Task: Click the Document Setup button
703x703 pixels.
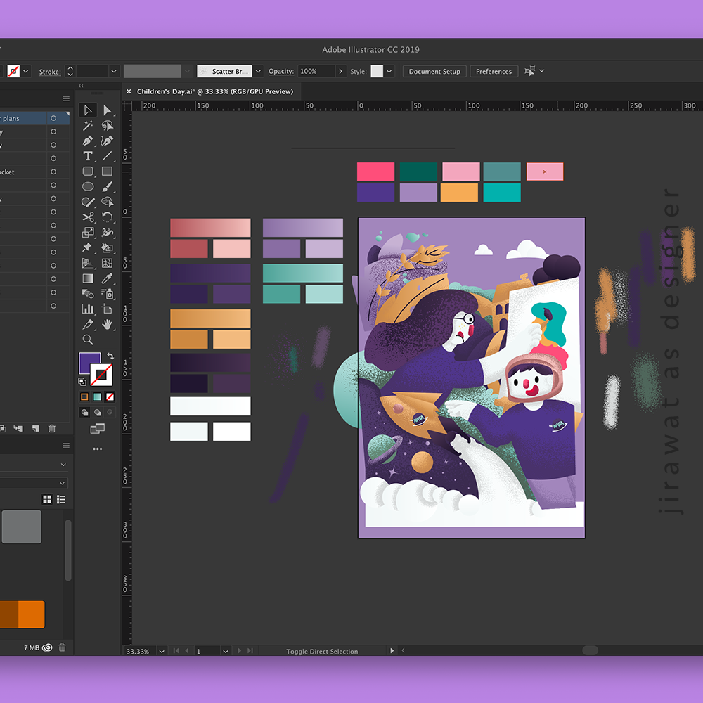Action: 434,71
